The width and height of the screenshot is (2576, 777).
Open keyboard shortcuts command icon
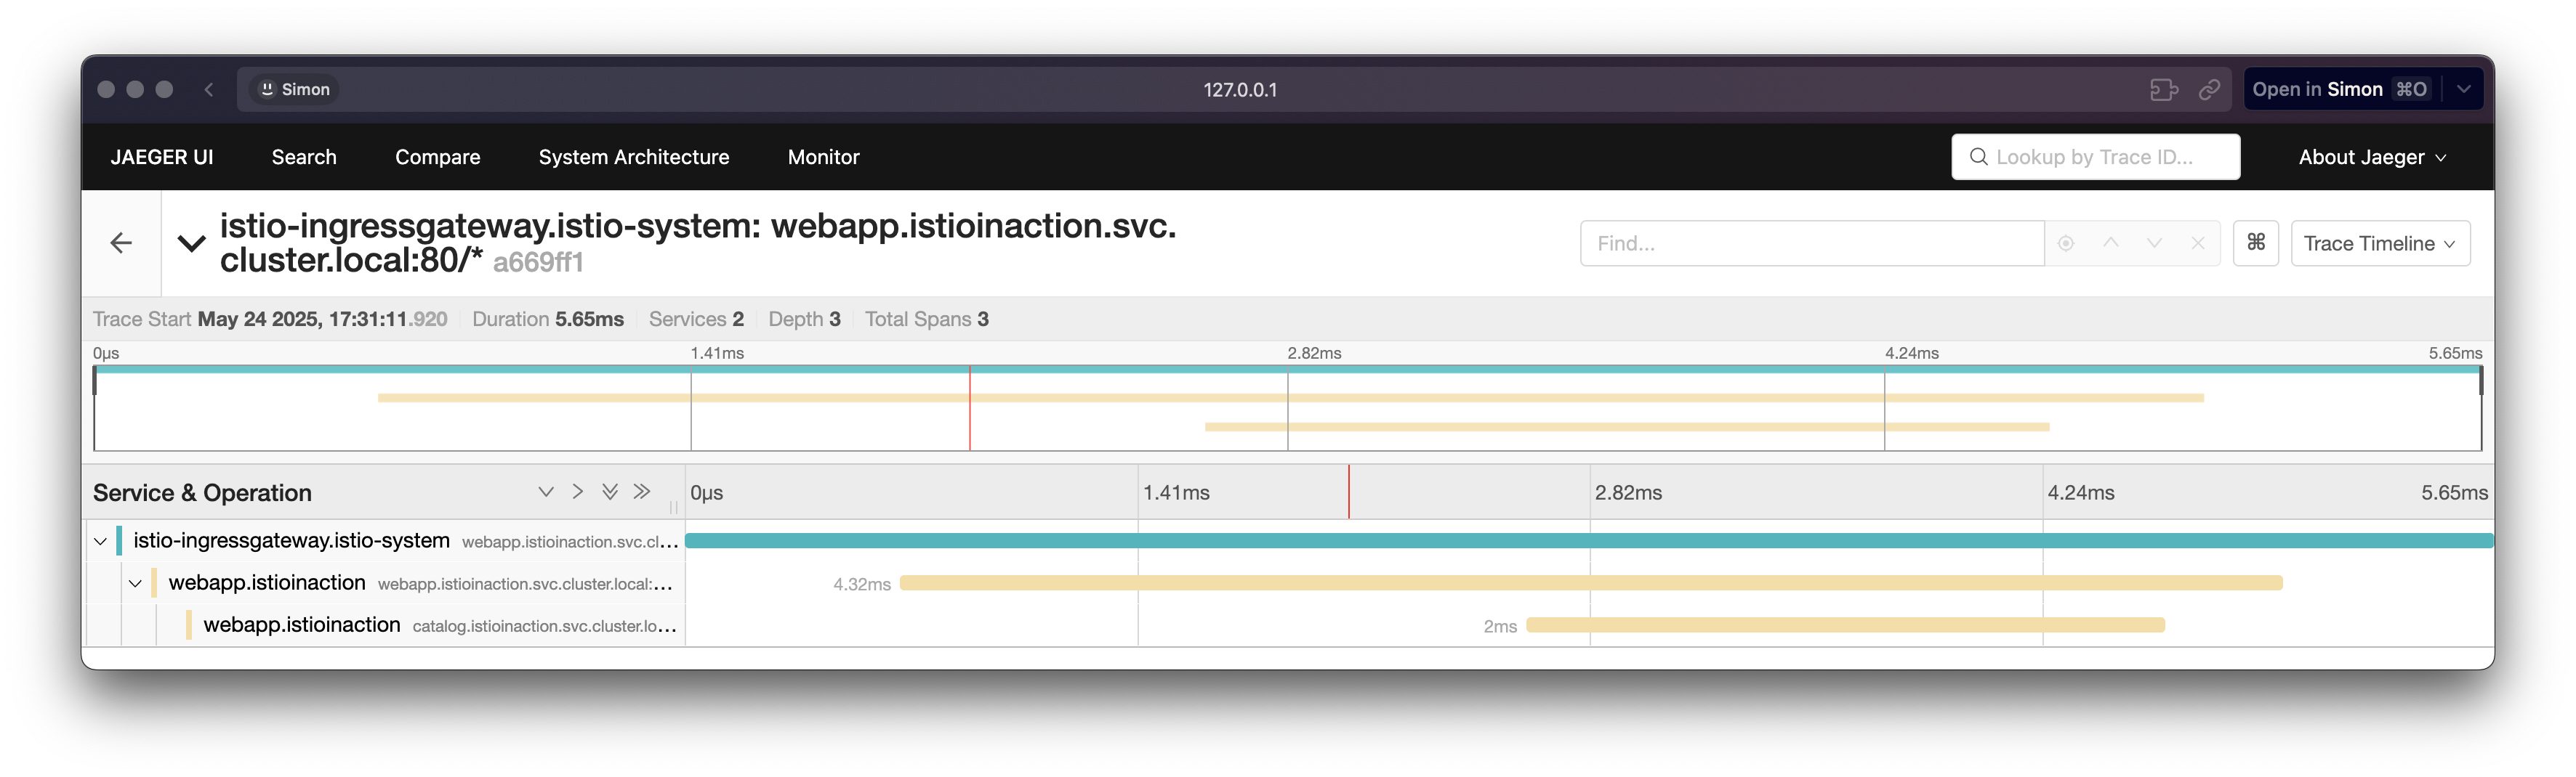pyautogui.click(x=2255, y=243)
